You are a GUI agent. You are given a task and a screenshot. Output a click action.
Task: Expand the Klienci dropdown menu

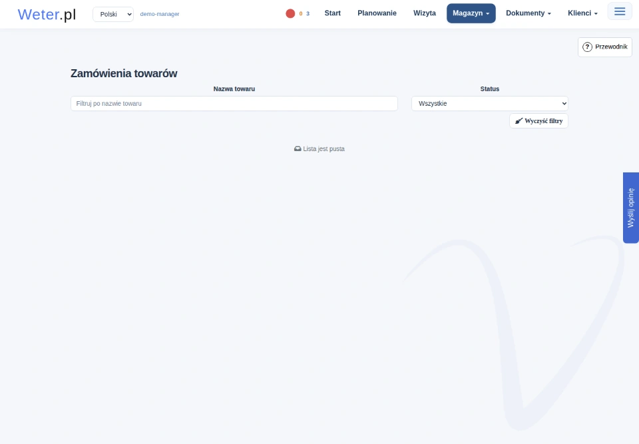click(x=583, y=13)
